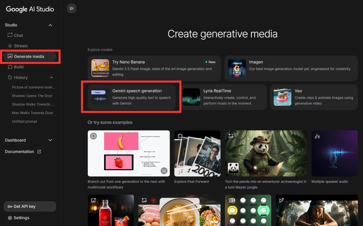Expand the Dashboard section chevron
The image size is (363, 226).
pyautogui.click(x=50, y=140)
